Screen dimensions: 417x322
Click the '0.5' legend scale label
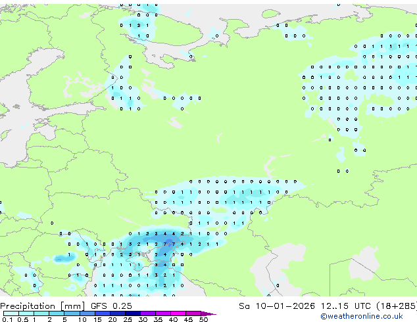point(23,319)
